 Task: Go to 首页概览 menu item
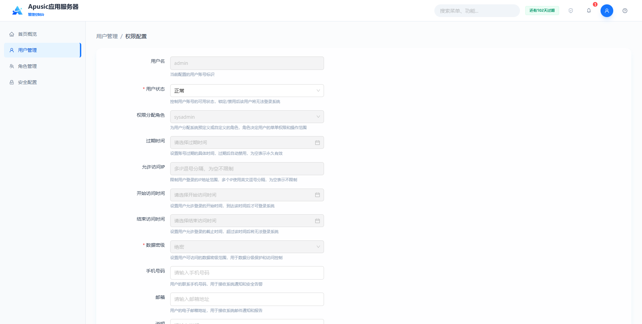(42, 34)
